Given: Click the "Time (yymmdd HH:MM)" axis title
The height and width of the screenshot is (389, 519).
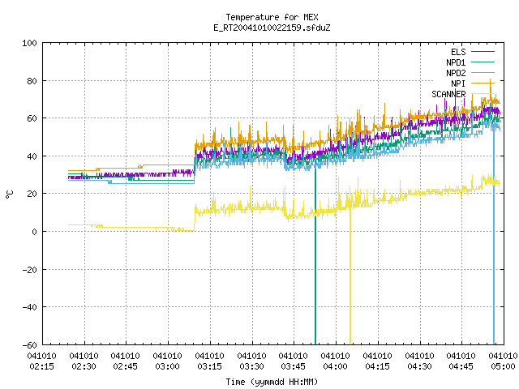Looking at the screenshot, I should click(x=272, y=382).
